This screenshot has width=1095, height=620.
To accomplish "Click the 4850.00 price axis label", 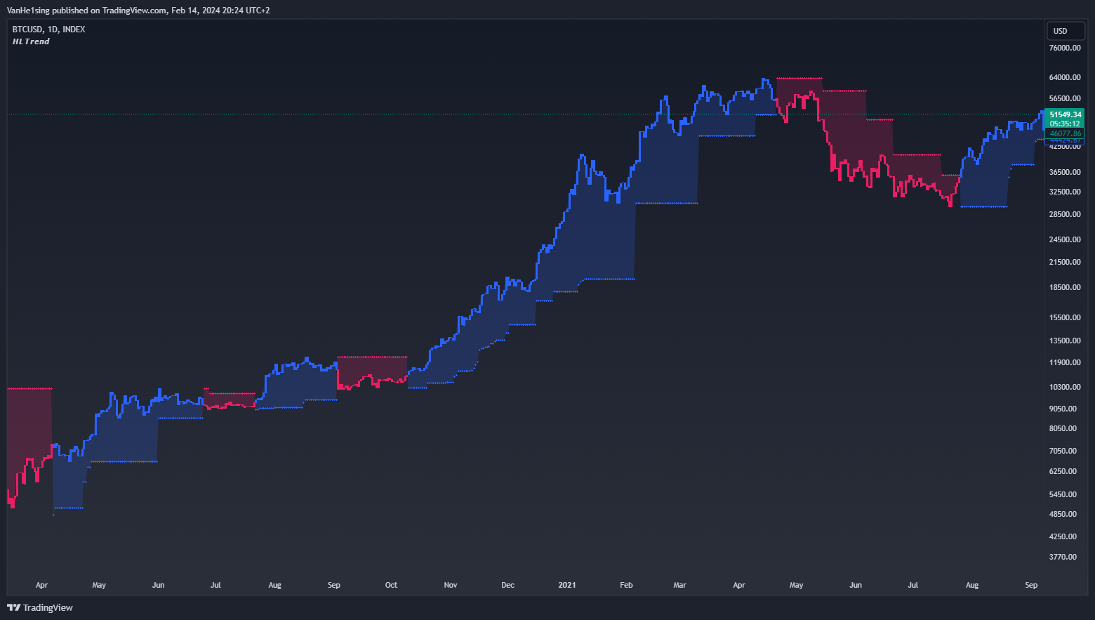I will point(1063,514).
